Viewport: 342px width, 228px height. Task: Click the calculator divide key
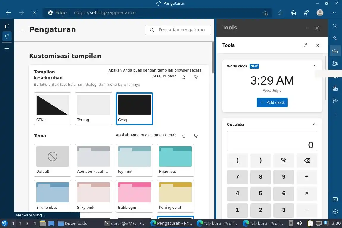[x=307, y=177]
